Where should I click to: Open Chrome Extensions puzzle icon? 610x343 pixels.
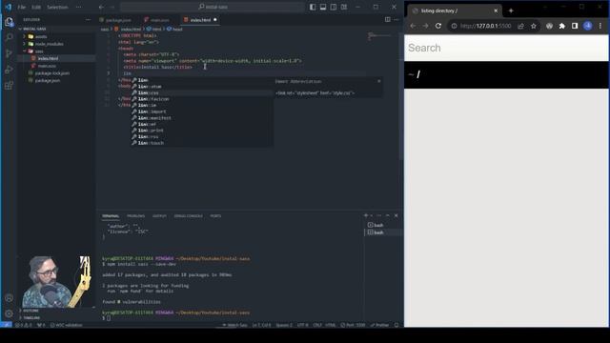[x=561, y=26]
